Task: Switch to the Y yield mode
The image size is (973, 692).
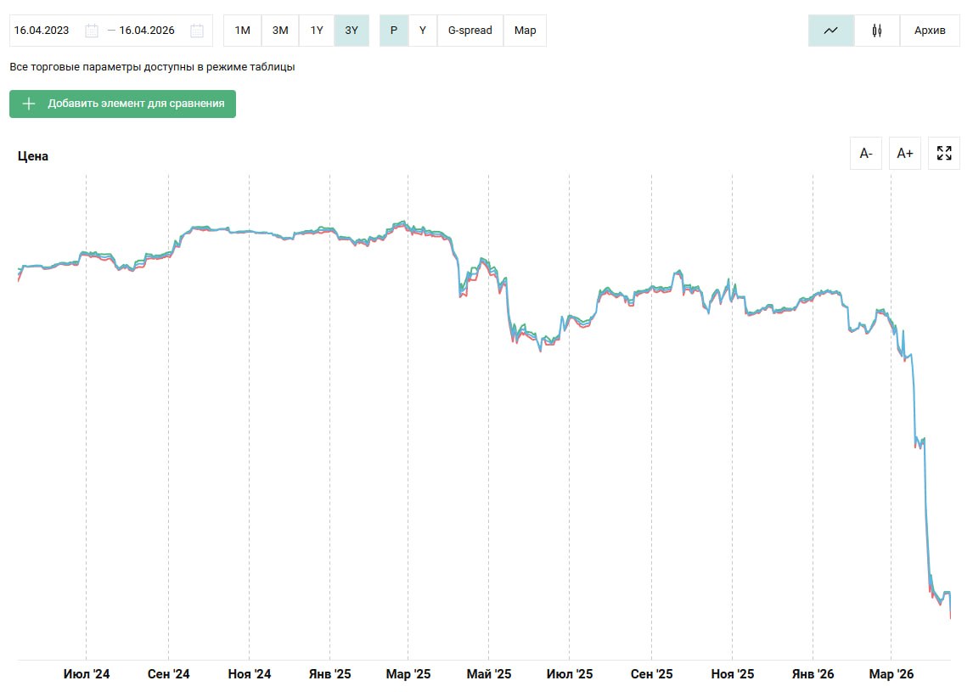Action: click(x=423, y=31)
